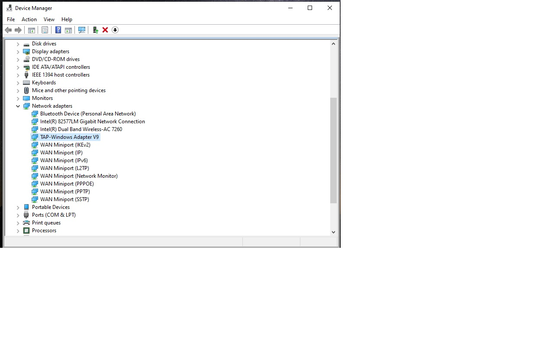The height and width of the screenshot is (346, 554).
Task: Click the scrollbar down arrow
Action: 333,232
